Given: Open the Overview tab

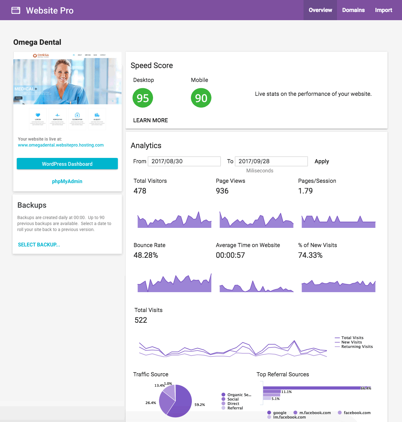Looking at the screenshot, I should coord(320,10).
